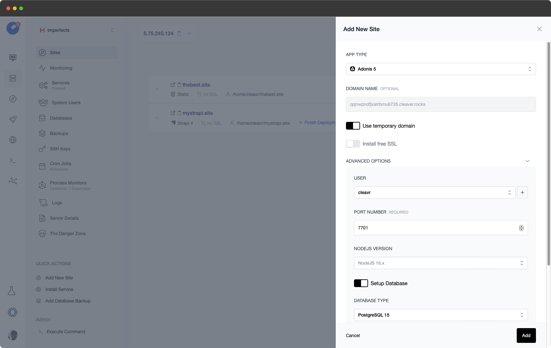The height and width of the screenshot is (348, 551).
Task: Open the DATABASE TYPE dropdown
Action: click(440, 315)
